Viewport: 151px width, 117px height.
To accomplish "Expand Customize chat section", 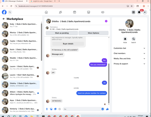I will pyautogui.click(x=129, y=48).
